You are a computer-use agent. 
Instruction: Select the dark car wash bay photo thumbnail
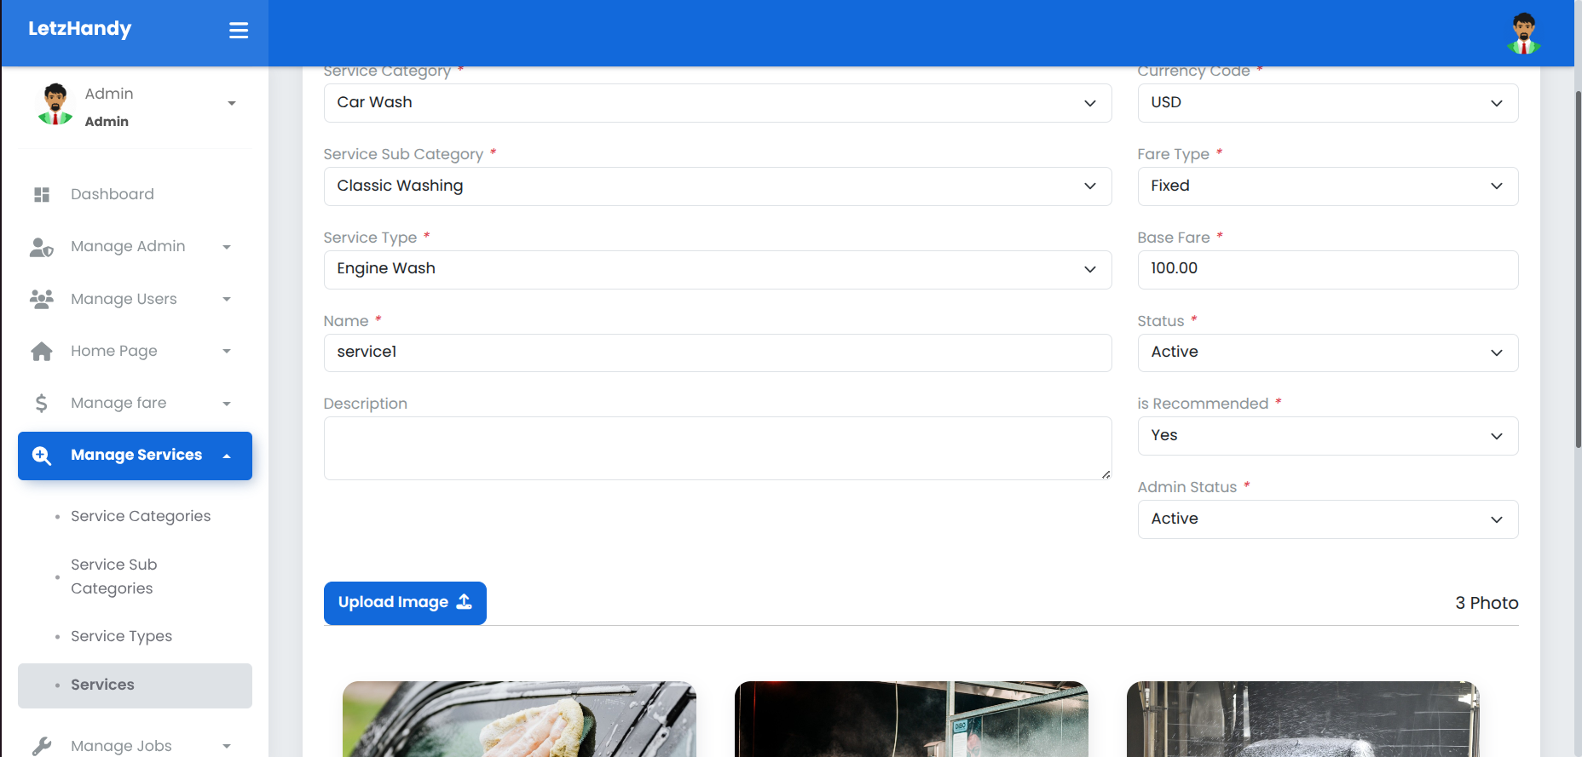[911, 719]
